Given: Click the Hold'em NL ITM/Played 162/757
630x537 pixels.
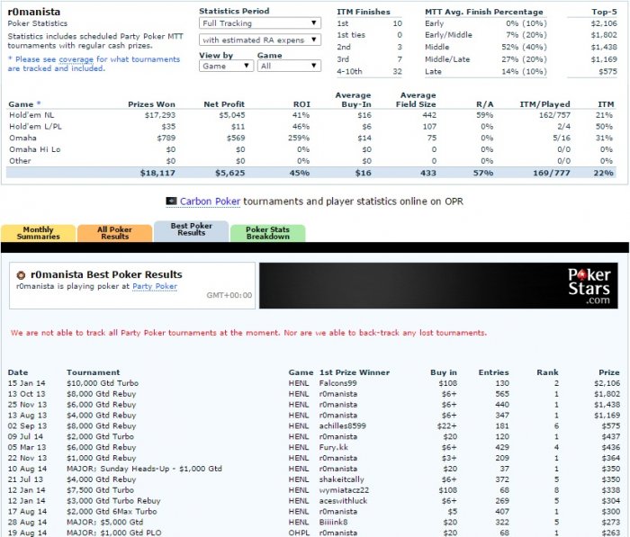Looking at the screenshot, I should 554,115.
